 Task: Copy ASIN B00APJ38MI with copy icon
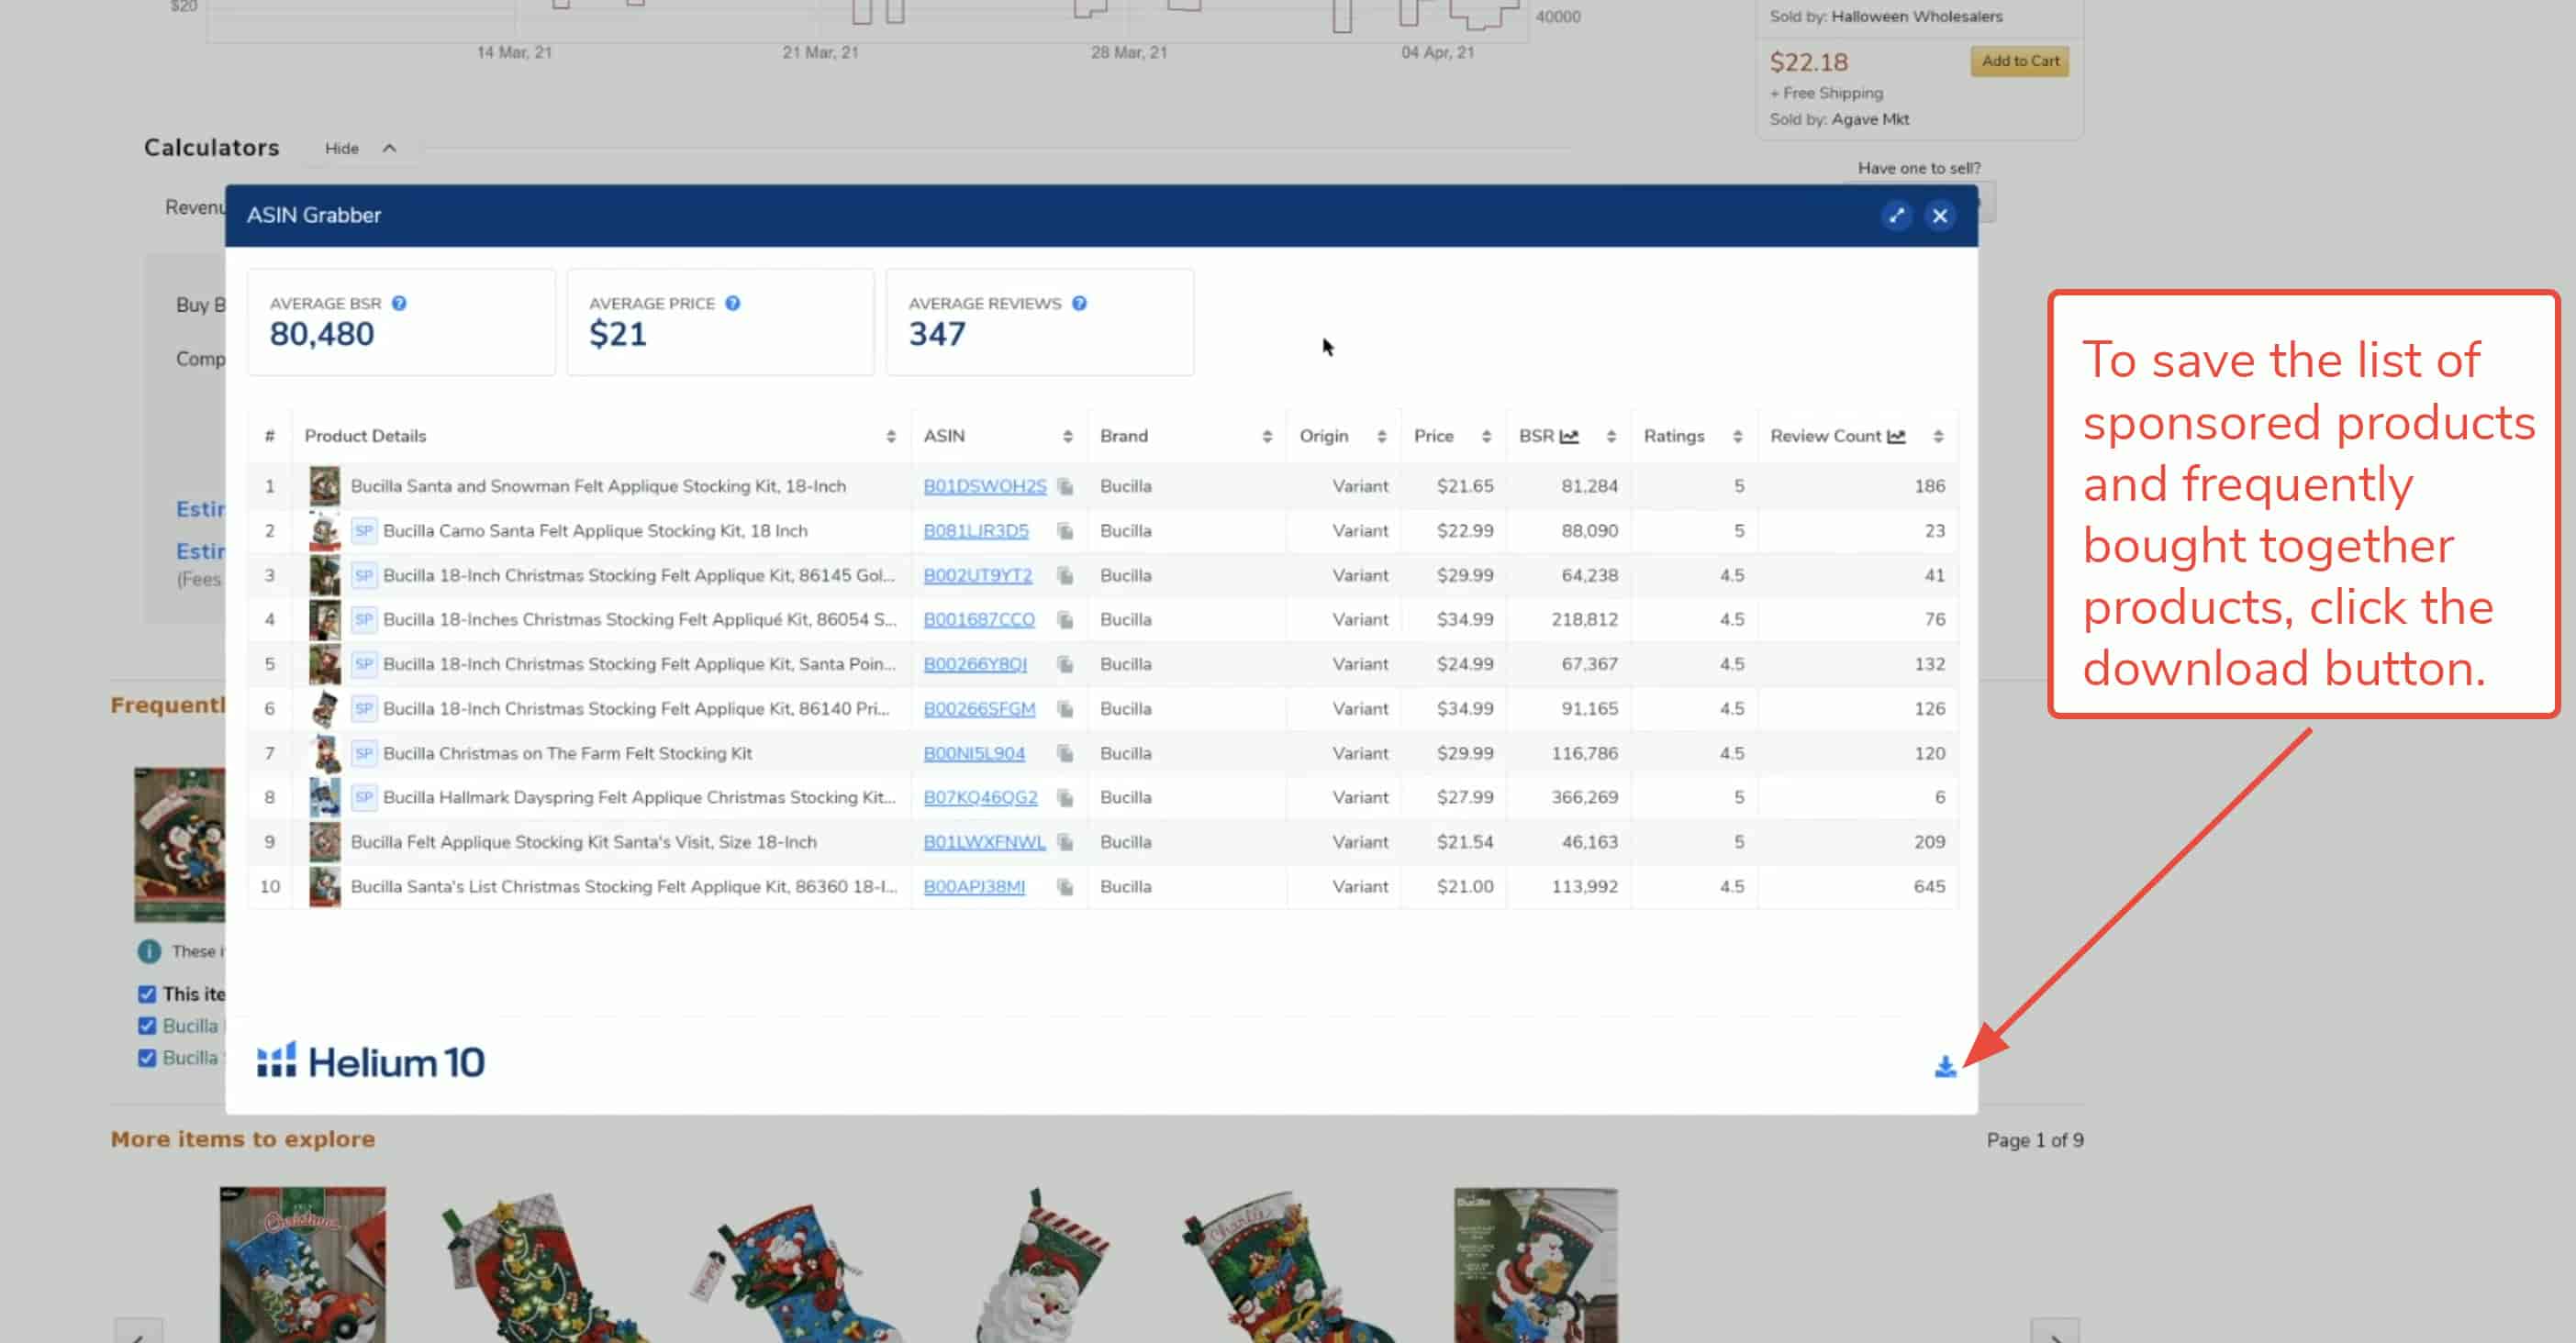pos(1065,886)
